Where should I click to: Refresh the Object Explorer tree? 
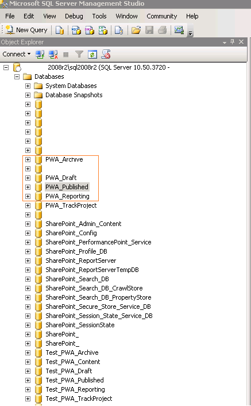point(92,55)
